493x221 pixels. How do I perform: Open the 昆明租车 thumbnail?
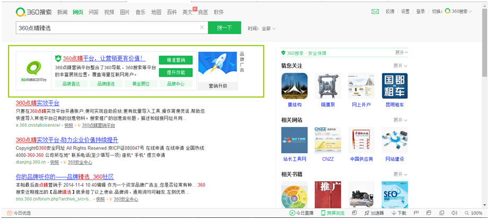click(x=394, y=86)
